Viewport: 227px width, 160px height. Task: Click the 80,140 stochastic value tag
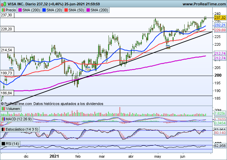pyautogui.click(x=220, y=133)
